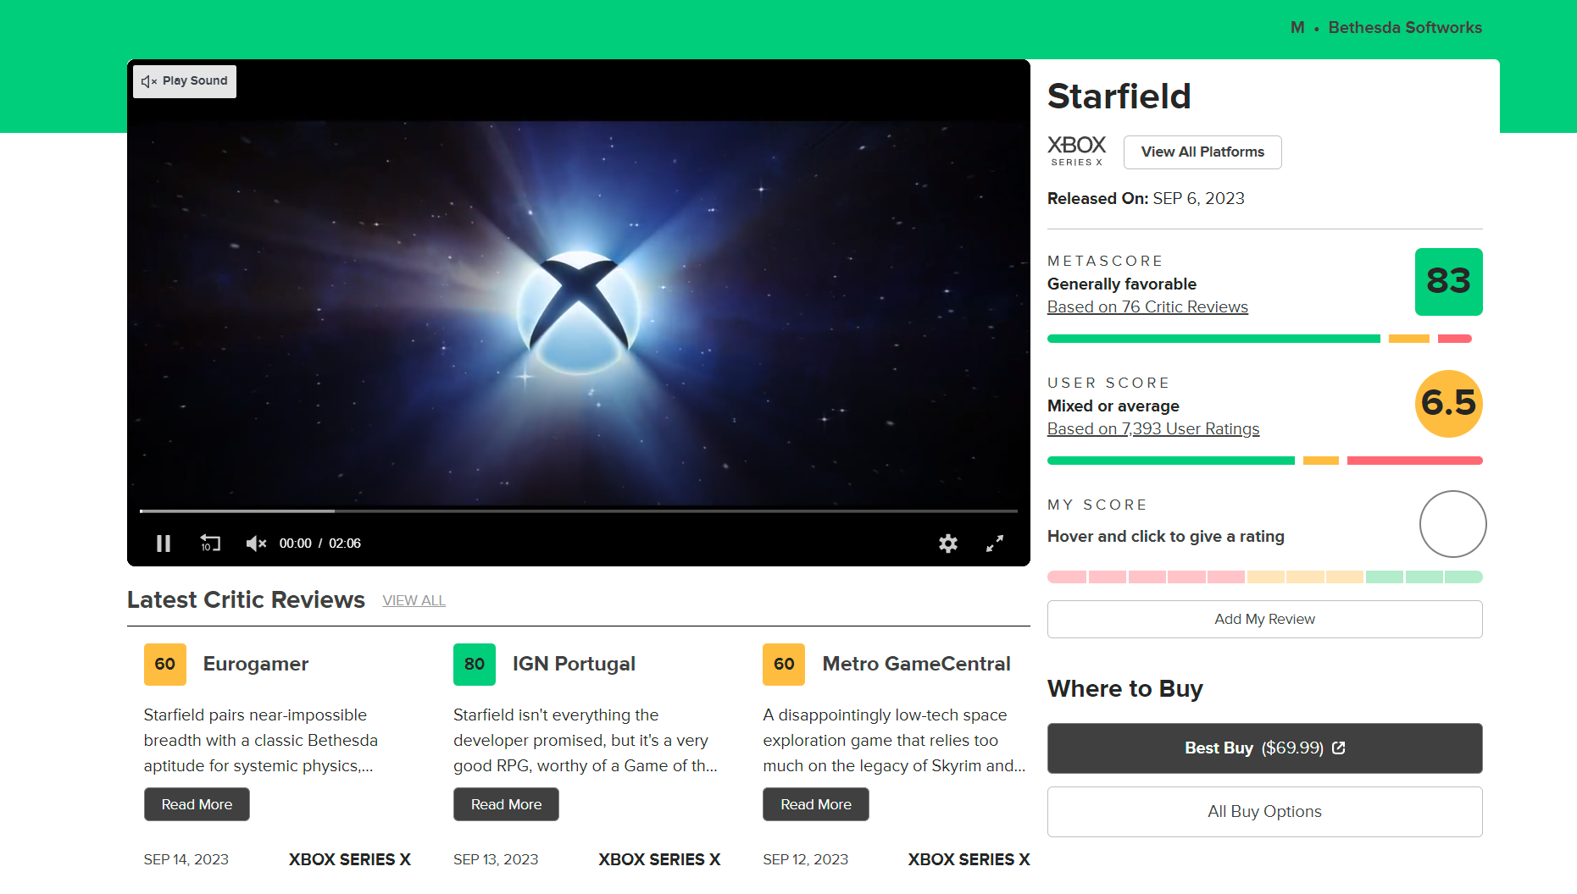1577x894 pixels.
Task: Open the Metro GameCentral publication name
Action: coord(916,665)
